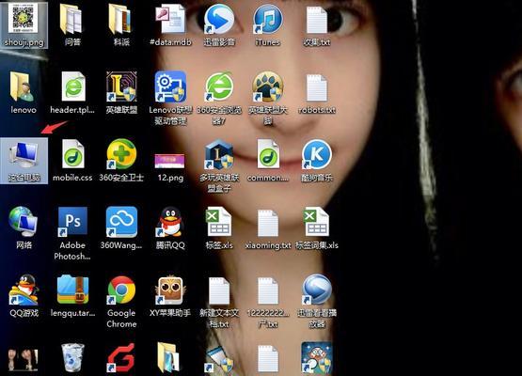Select the header.tpl file icon
This screenshot has width=522, height=376.
click(x=72, y=87)
